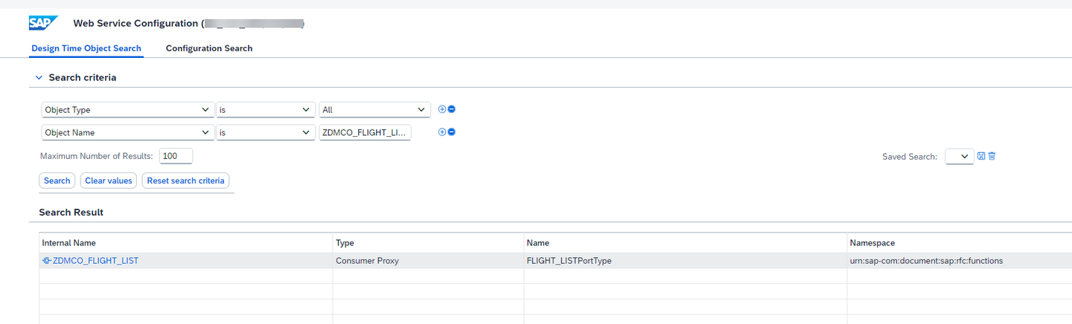
Task: Open the operator dropdown in Object Name row
Action: 266,133
